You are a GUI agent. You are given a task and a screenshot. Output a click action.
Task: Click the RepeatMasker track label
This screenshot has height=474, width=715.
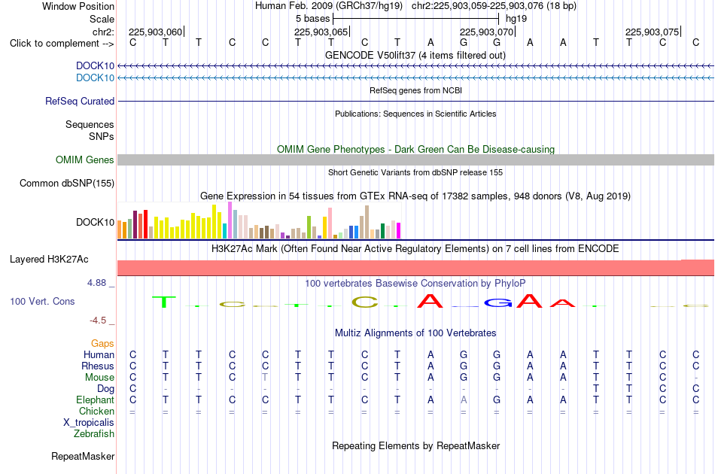coord(83,456)
